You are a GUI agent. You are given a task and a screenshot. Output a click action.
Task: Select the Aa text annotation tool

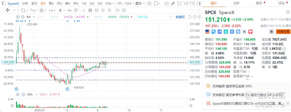click(x=69, y=10)
